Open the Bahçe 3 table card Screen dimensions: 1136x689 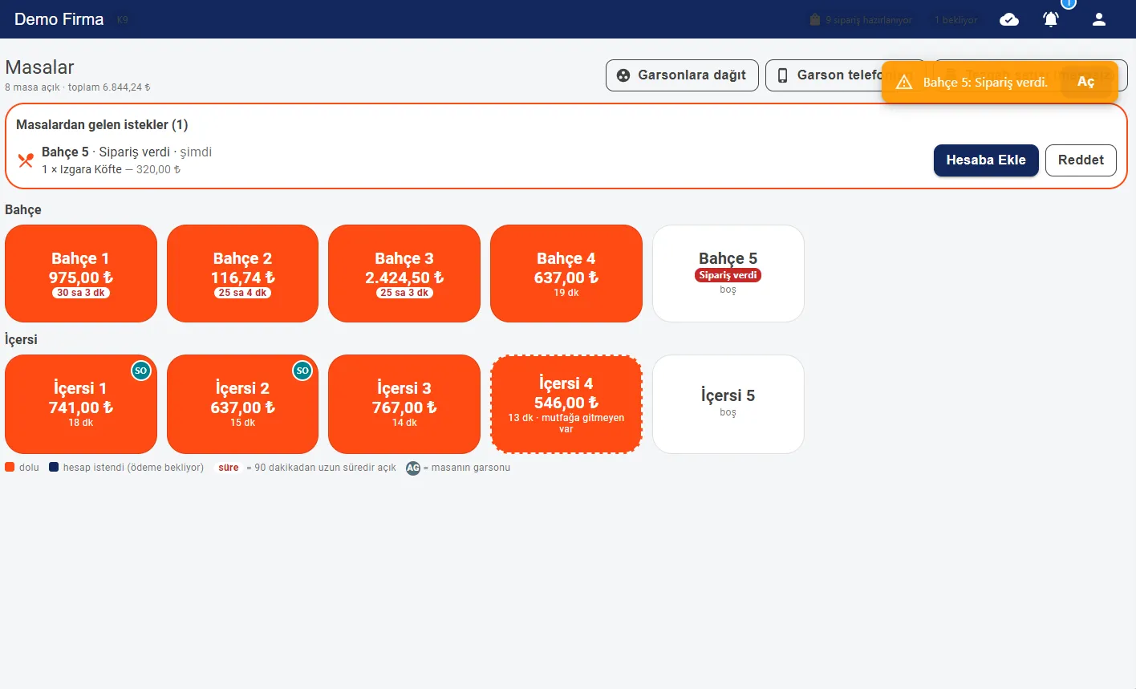[404, 274]
